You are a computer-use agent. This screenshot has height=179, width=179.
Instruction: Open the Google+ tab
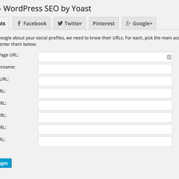(x=139, y=23)
